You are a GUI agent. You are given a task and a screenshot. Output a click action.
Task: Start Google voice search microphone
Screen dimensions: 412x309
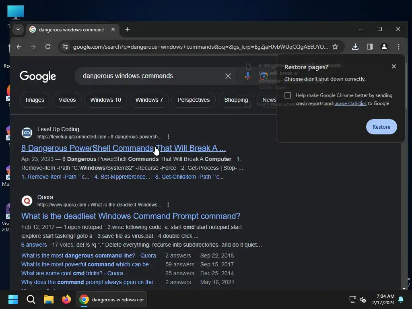point(247,76)
